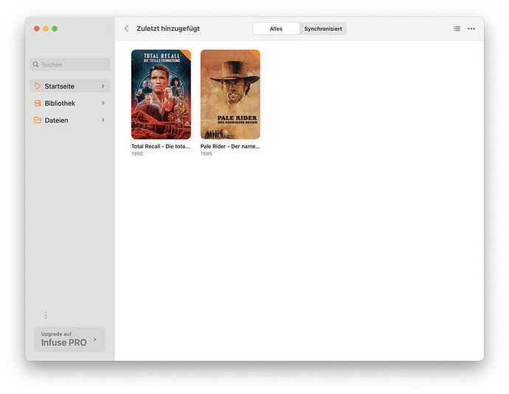Click the Total Recall title text

[x=160, y=147]
